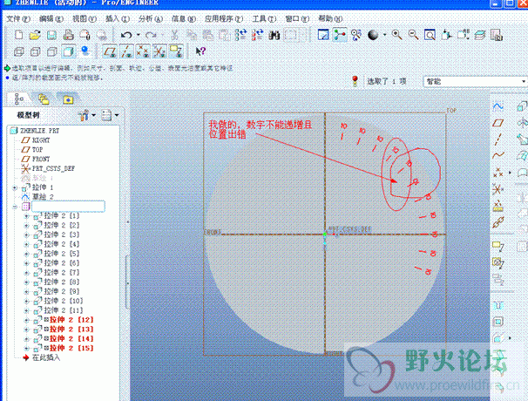
Task: Save the model with the Save icon
Action: [x=51, y=35]
